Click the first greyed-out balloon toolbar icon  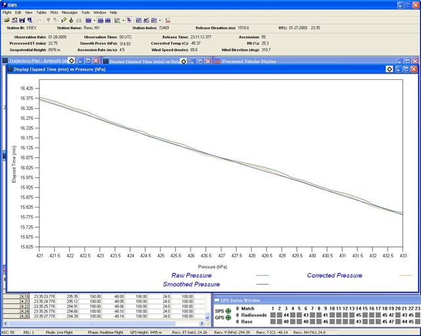coord(49,20)
